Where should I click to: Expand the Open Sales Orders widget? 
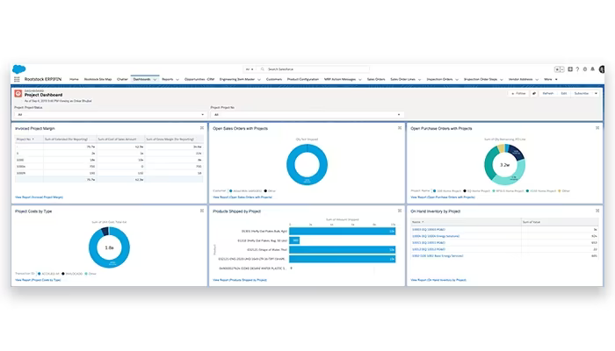pos(400,128)
